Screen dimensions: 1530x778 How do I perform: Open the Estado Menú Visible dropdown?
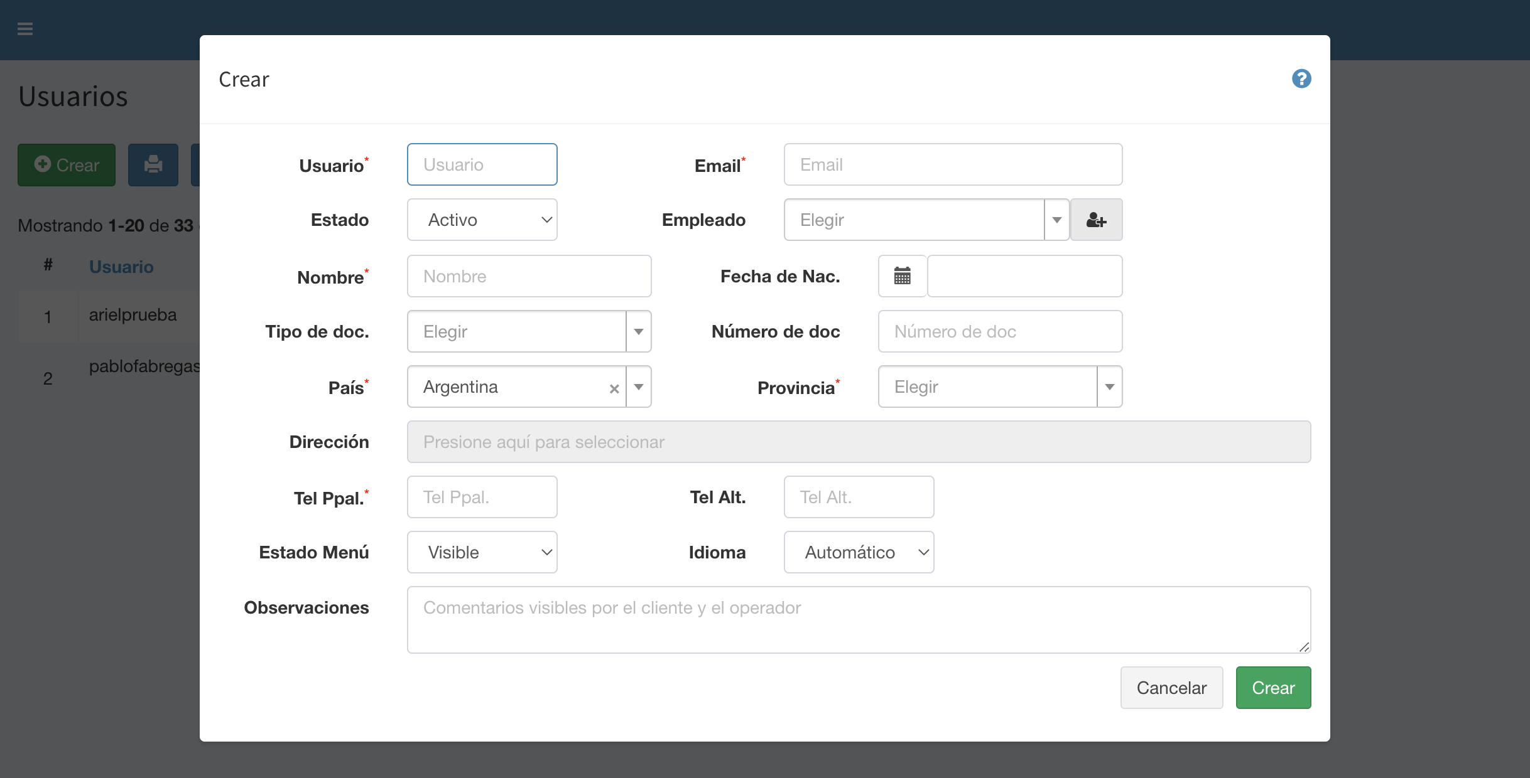click(482, 553)
